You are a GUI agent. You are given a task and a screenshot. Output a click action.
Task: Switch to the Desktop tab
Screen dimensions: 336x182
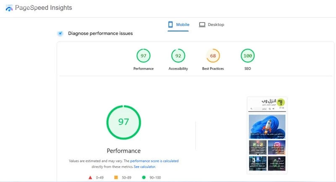[x=212, y=25]
